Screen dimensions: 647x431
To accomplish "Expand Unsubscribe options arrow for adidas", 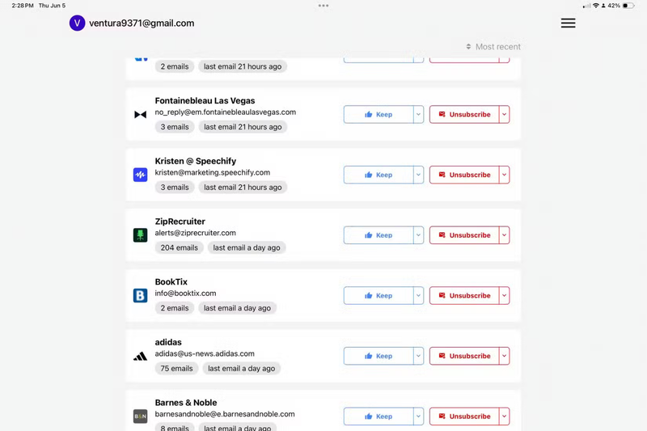I will click(504, 356).
